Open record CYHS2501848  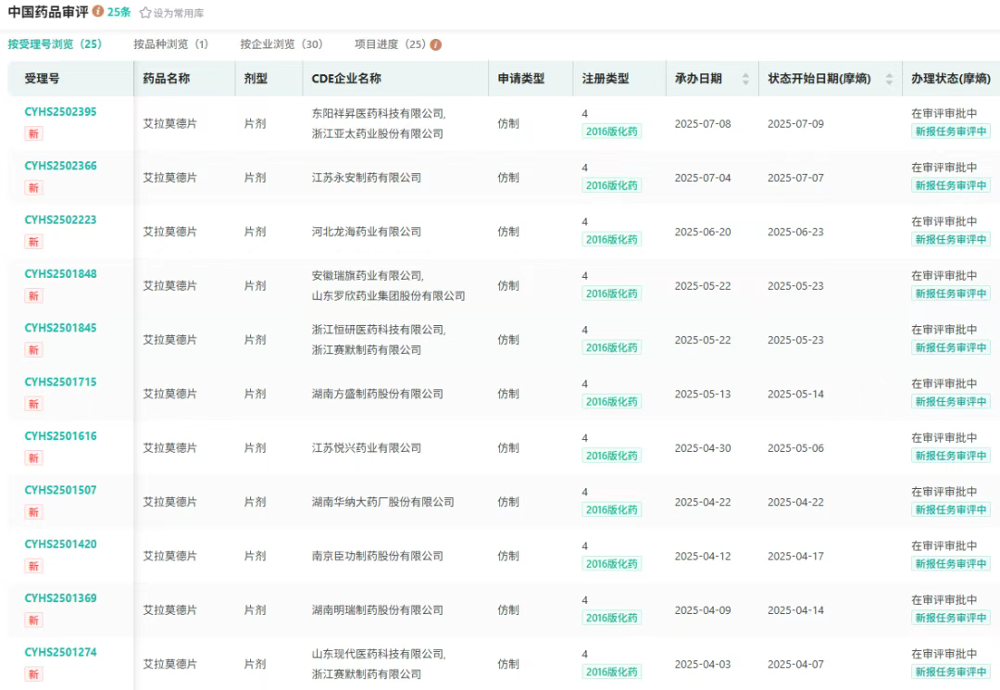60,274
